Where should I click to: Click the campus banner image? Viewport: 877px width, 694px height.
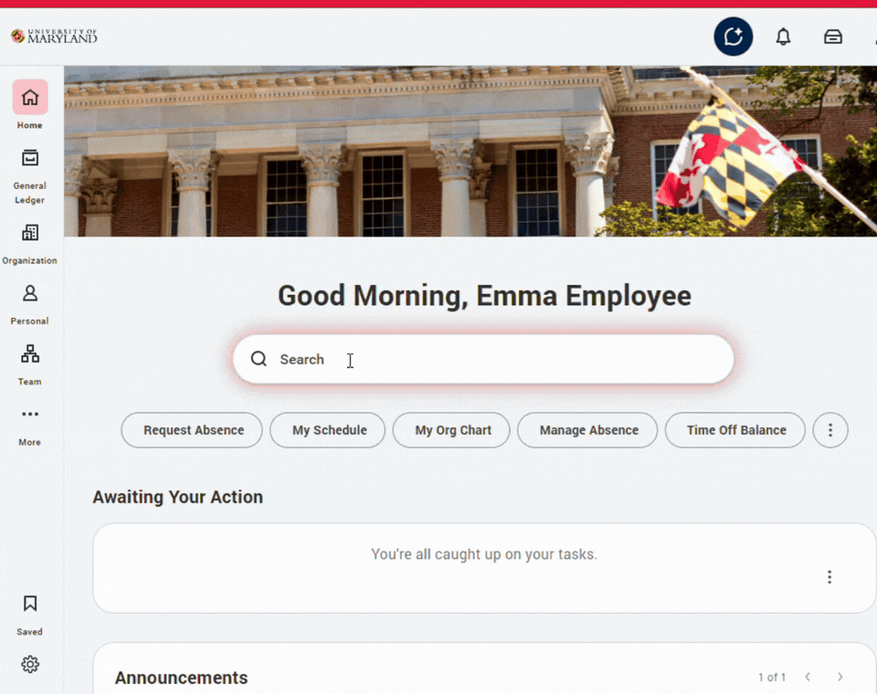click(470, 151)
